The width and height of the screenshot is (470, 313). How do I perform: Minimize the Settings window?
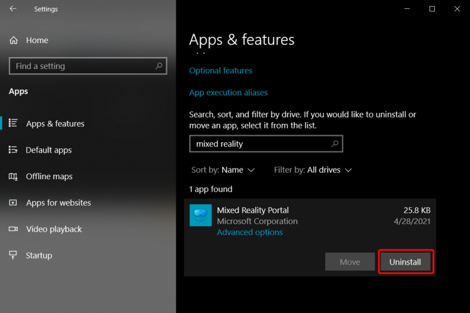pyautogui.click(x=407, y=9)
